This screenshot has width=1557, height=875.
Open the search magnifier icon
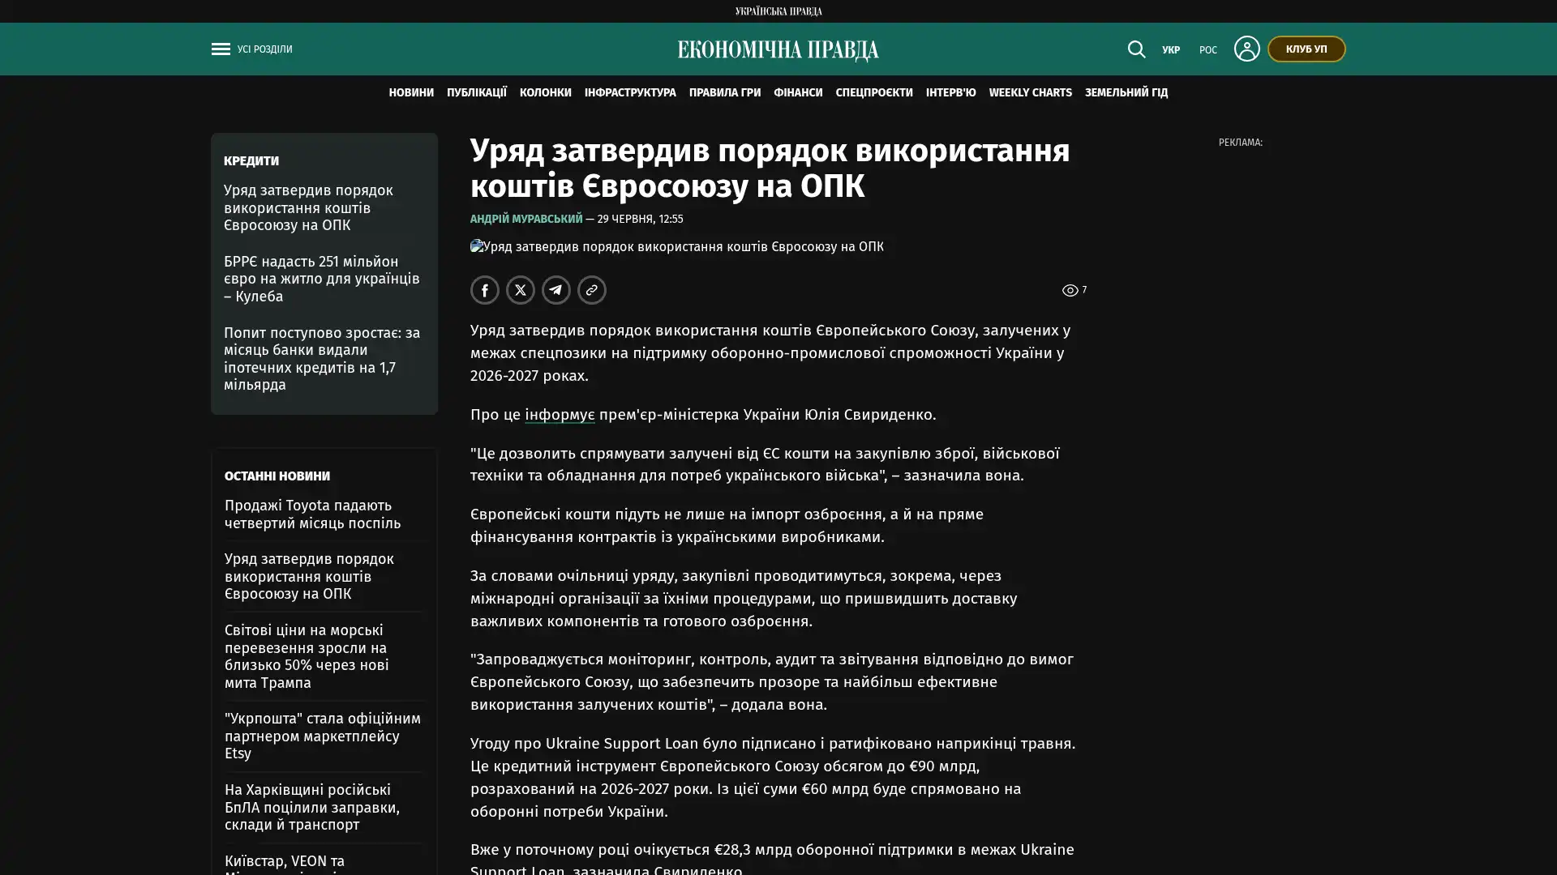(1136, 49)
